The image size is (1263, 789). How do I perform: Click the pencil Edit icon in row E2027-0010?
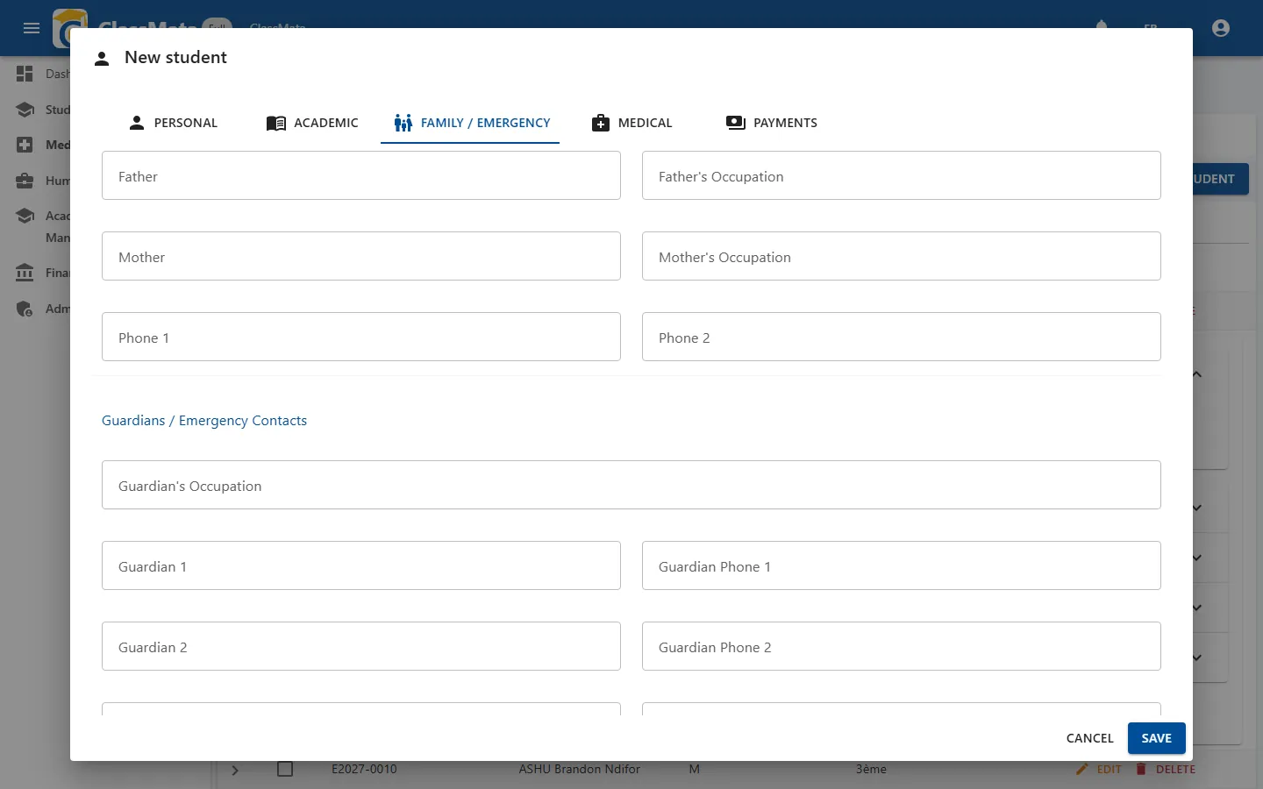click(x=1082, y=769)
